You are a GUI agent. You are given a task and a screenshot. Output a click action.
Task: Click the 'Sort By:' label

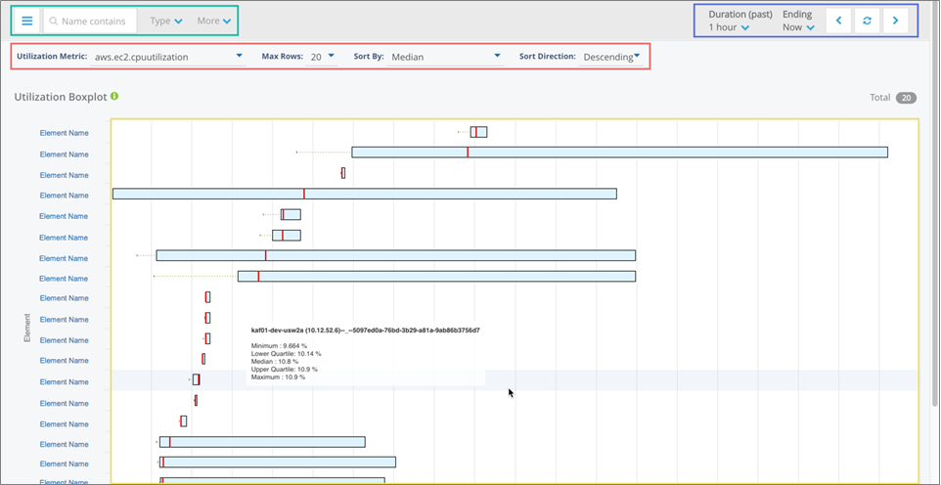click(369, 57)
